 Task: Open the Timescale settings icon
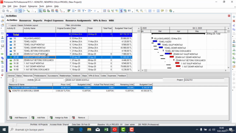pos(79,11)
